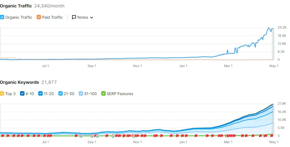Uncheck the SERP Features checkbox

pyautogui.click(x=103, y=93)
